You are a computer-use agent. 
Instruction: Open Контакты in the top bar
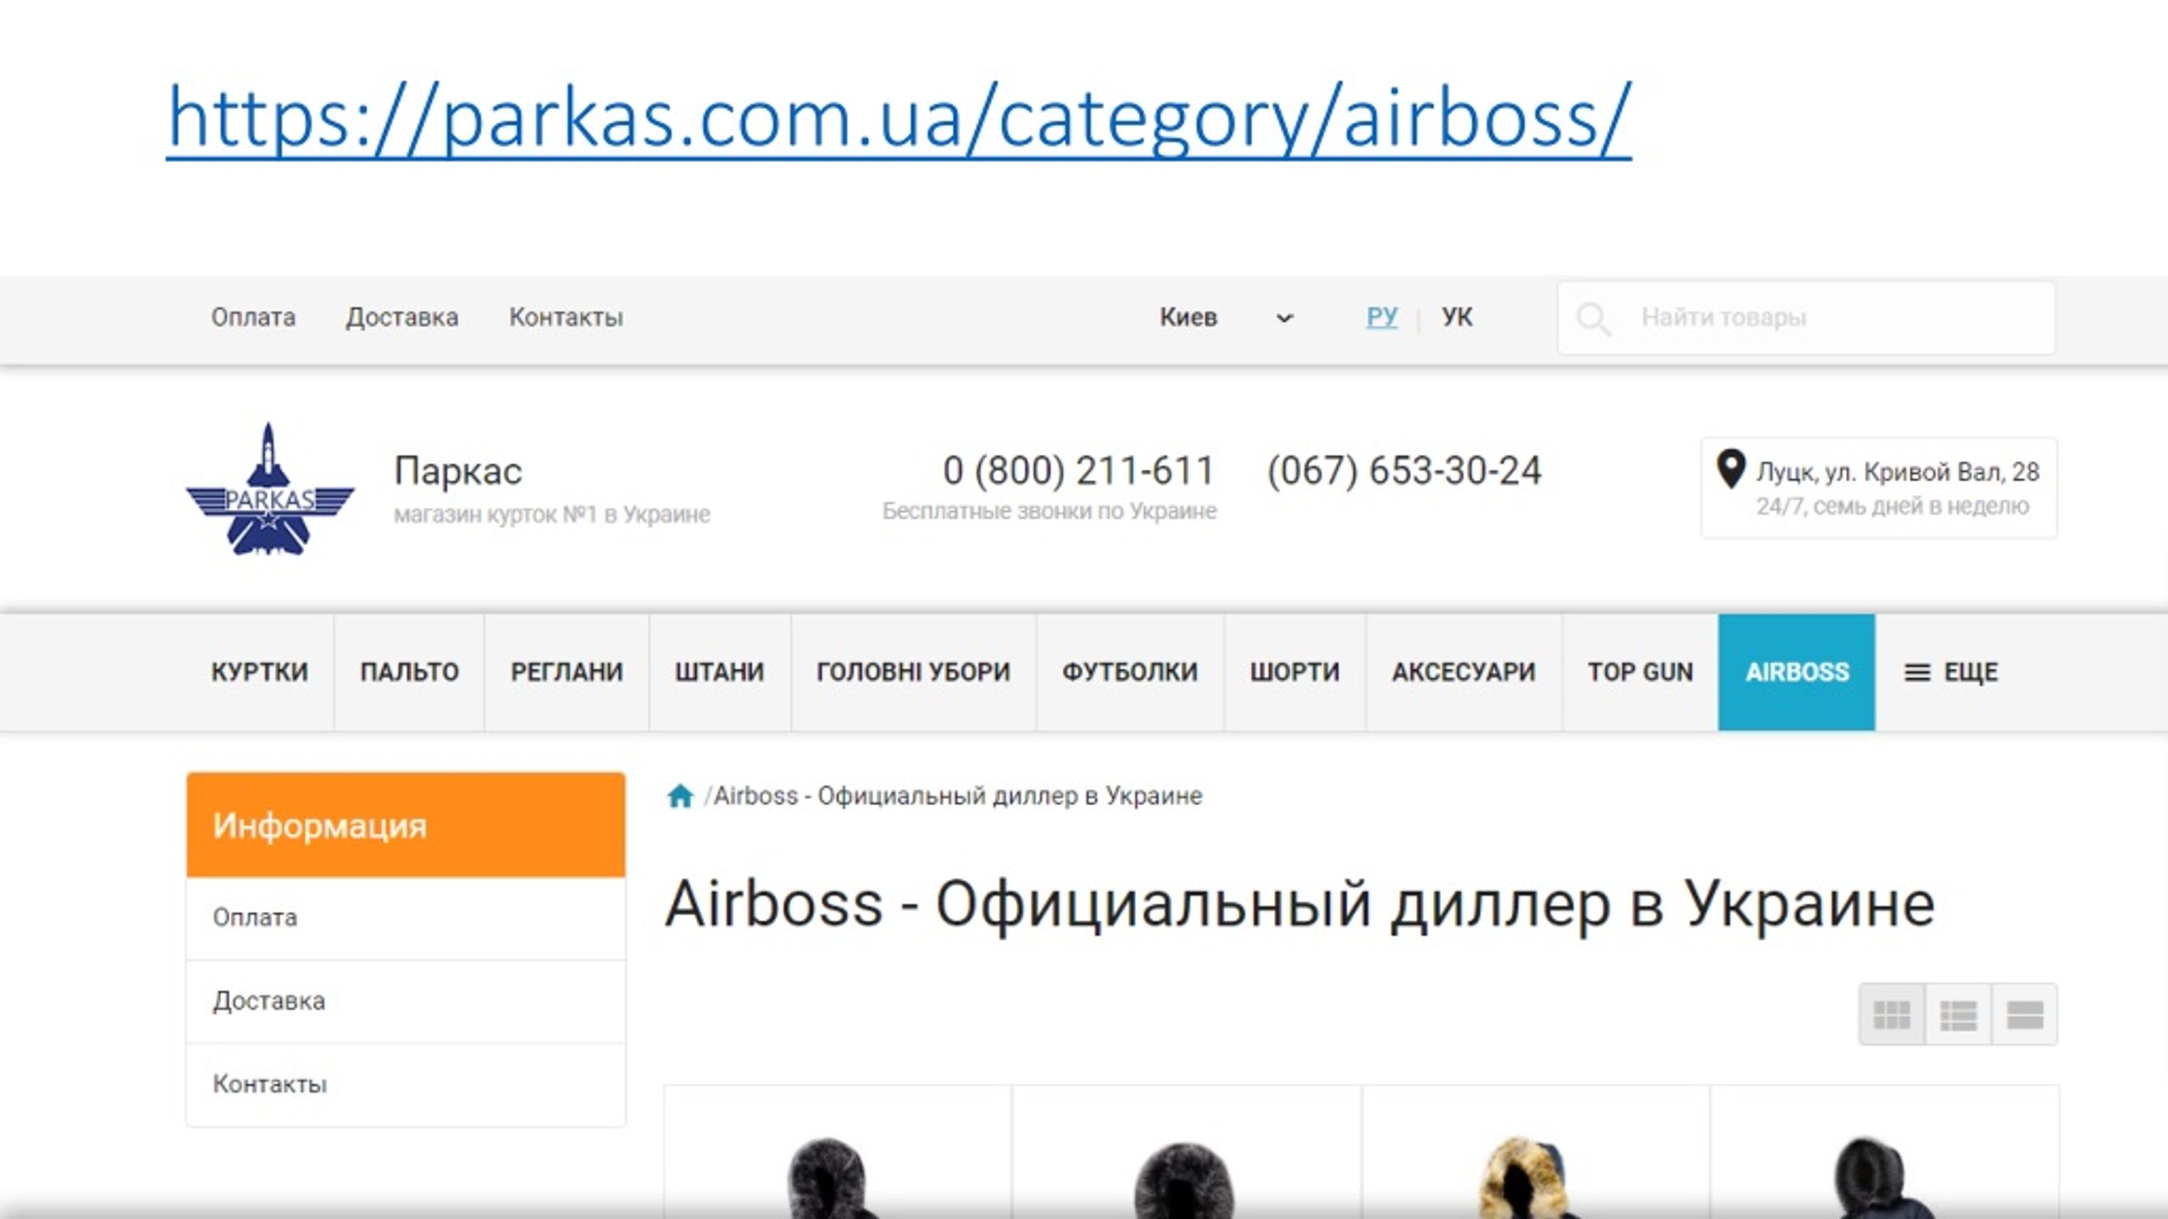pyautogui.click(x=566, y=317)
